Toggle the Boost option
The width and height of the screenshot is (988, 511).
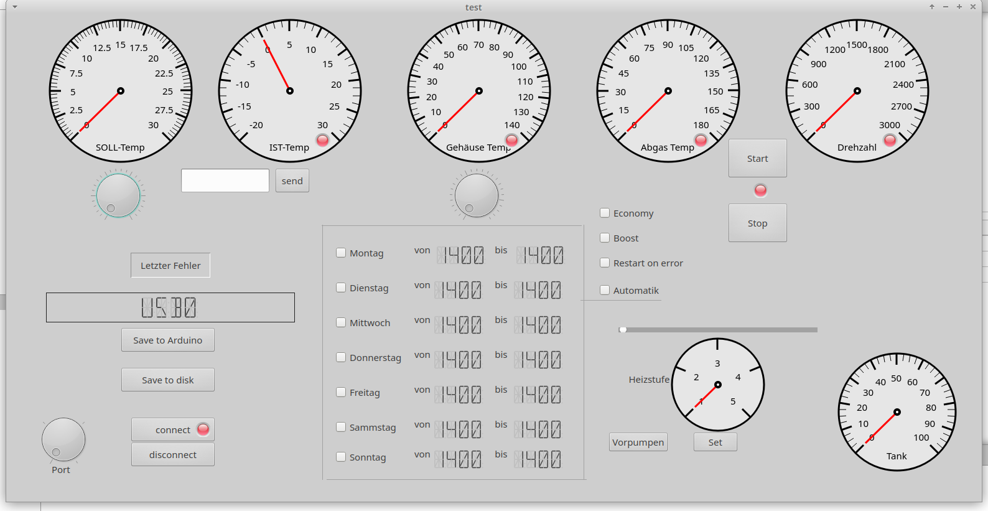(605, 238)
